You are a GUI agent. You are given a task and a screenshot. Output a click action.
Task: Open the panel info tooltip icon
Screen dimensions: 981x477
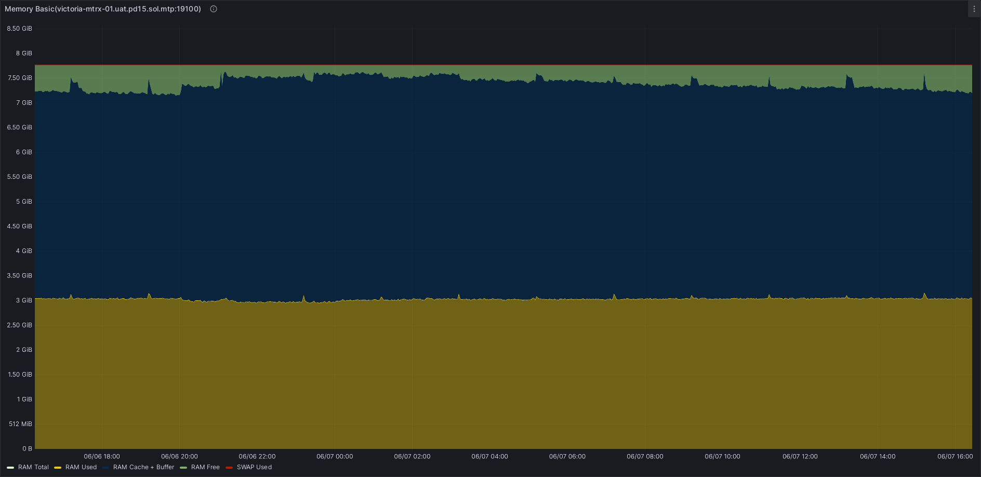pyautogui.click(x=213, y=9)
